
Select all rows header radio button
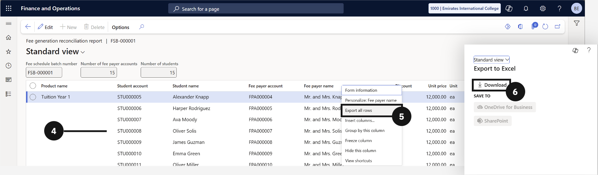[x=33, y=86]
